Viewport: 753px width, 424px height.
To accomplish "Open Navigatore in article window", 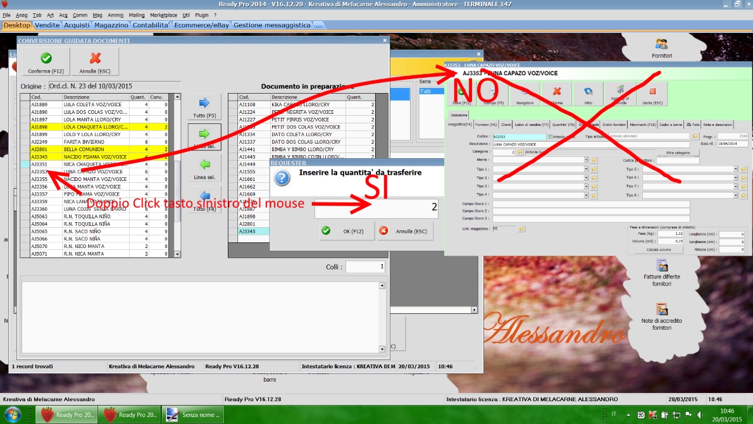I will coord(525,94).
